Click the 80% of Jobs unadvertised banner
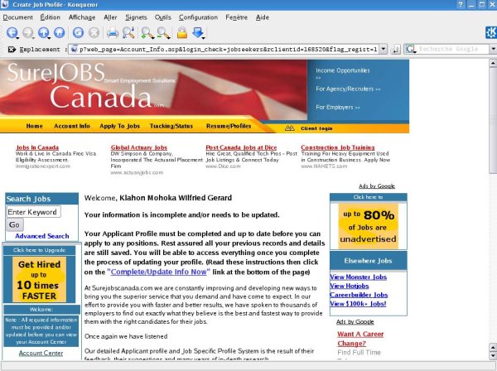 [368, 226]
